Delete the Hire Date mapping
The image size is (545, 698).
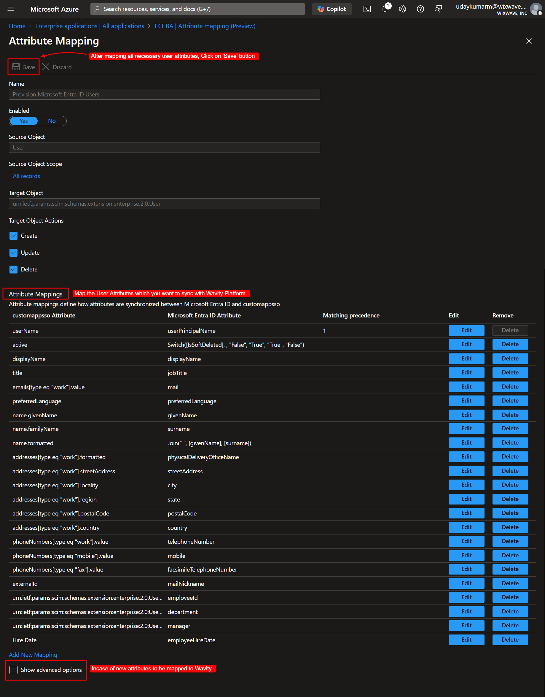click(510, 640)
